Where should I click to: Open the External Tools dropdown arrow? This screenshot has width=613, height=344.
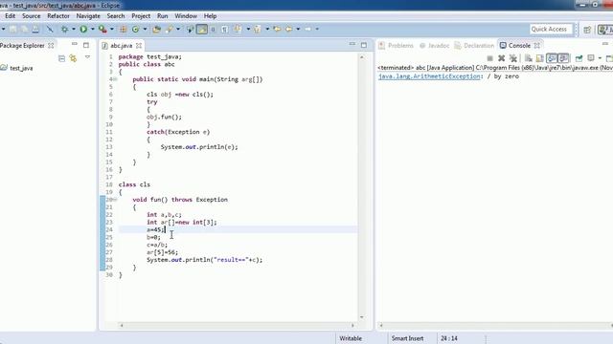[x=112, y=29]
